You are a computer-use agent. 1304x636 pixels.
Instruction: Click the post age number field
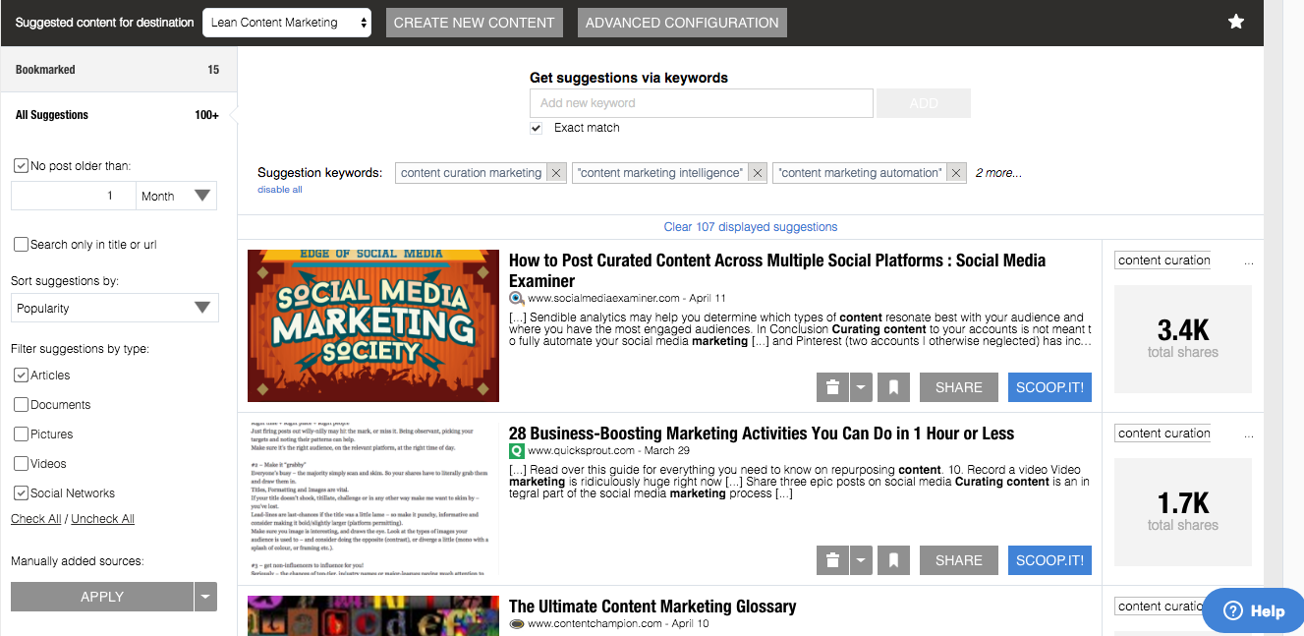[74, 196]
